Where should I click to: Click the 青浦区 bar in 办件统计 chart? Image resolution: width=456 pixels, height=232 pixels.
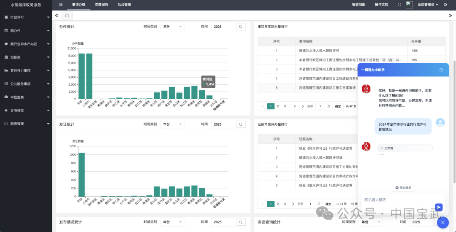pyautogui.click(x=195, y=92)
